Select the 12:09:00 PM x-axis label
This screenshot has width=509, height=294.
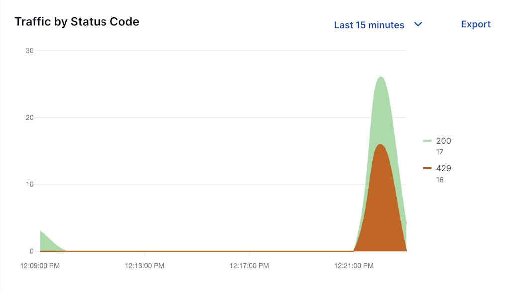tap(40, 266)
